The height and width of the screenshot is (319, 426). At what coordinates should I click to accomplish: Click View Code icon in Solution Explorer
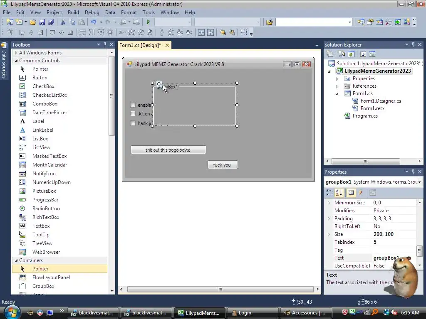[x=363, y=54]
